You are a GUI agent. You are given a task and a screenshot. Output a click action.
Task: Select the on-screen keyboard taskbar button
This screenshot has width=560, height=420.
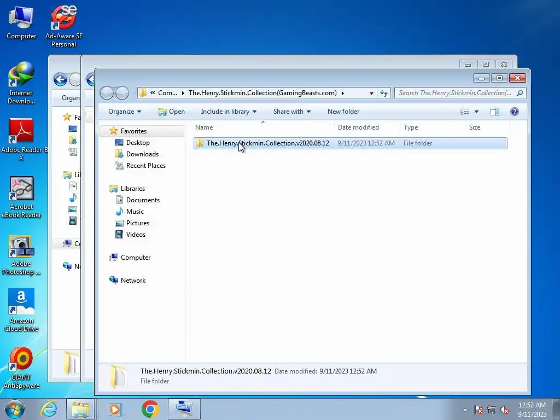(184, 409)
